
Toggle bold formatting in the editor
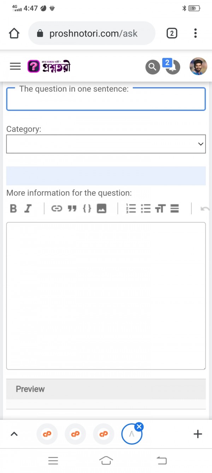pos(13,209)
